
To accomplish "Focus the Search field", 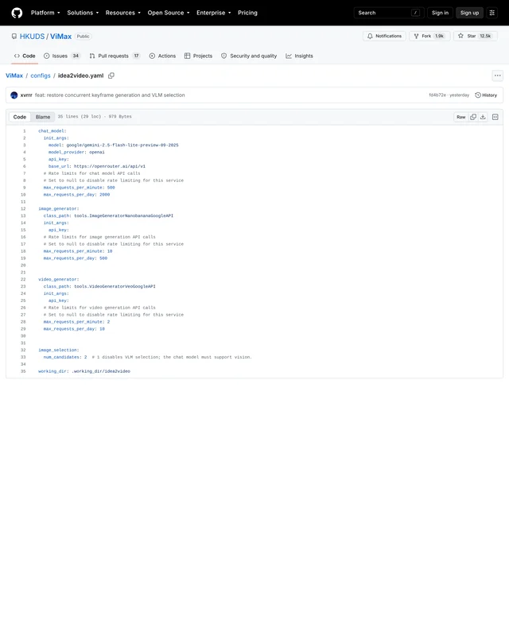I will click(389, 13).
